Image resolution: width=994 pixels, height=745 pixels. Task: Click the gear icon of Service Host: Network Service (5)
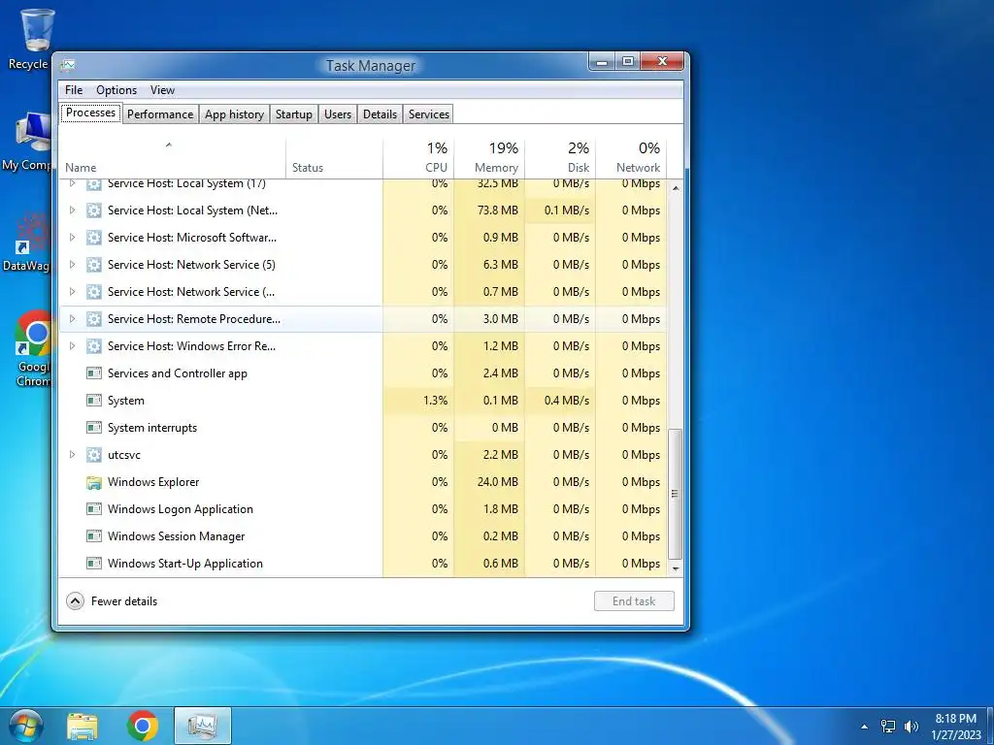(94, 265)
